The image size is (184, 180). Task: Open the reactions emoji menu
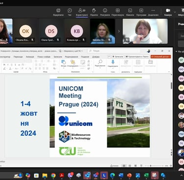click(x=105, y=12)
